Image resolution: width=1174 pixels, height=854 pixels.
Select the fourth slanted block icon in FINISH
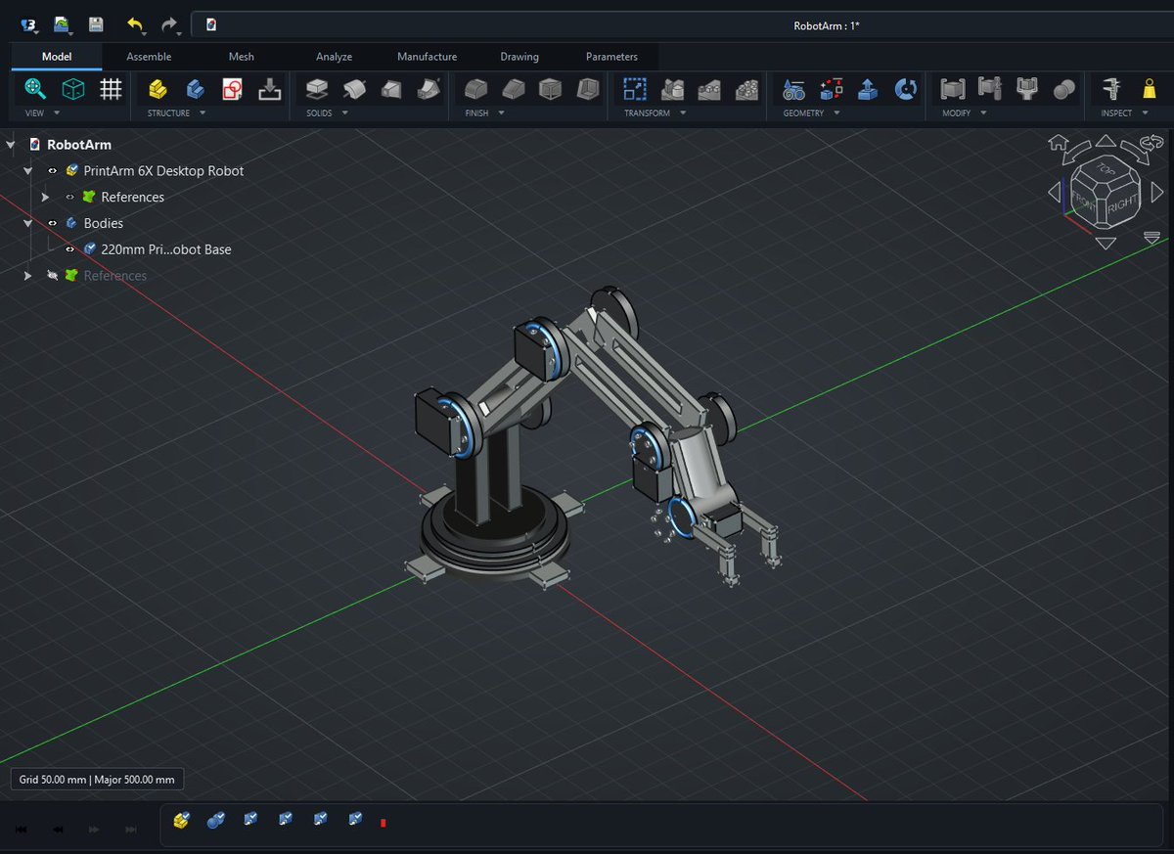588,89
